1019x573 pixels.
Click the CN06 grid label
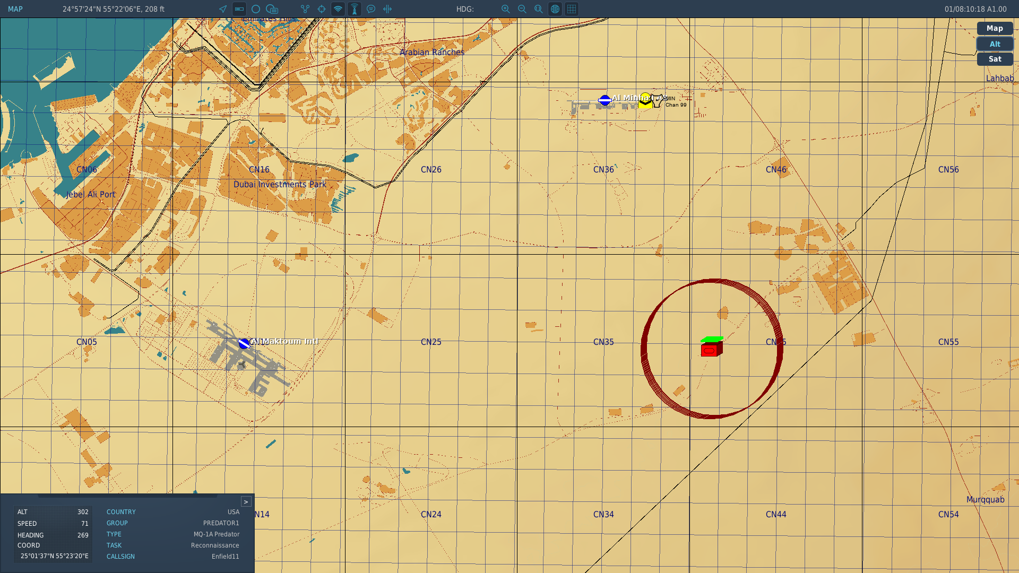click(87, 169)
